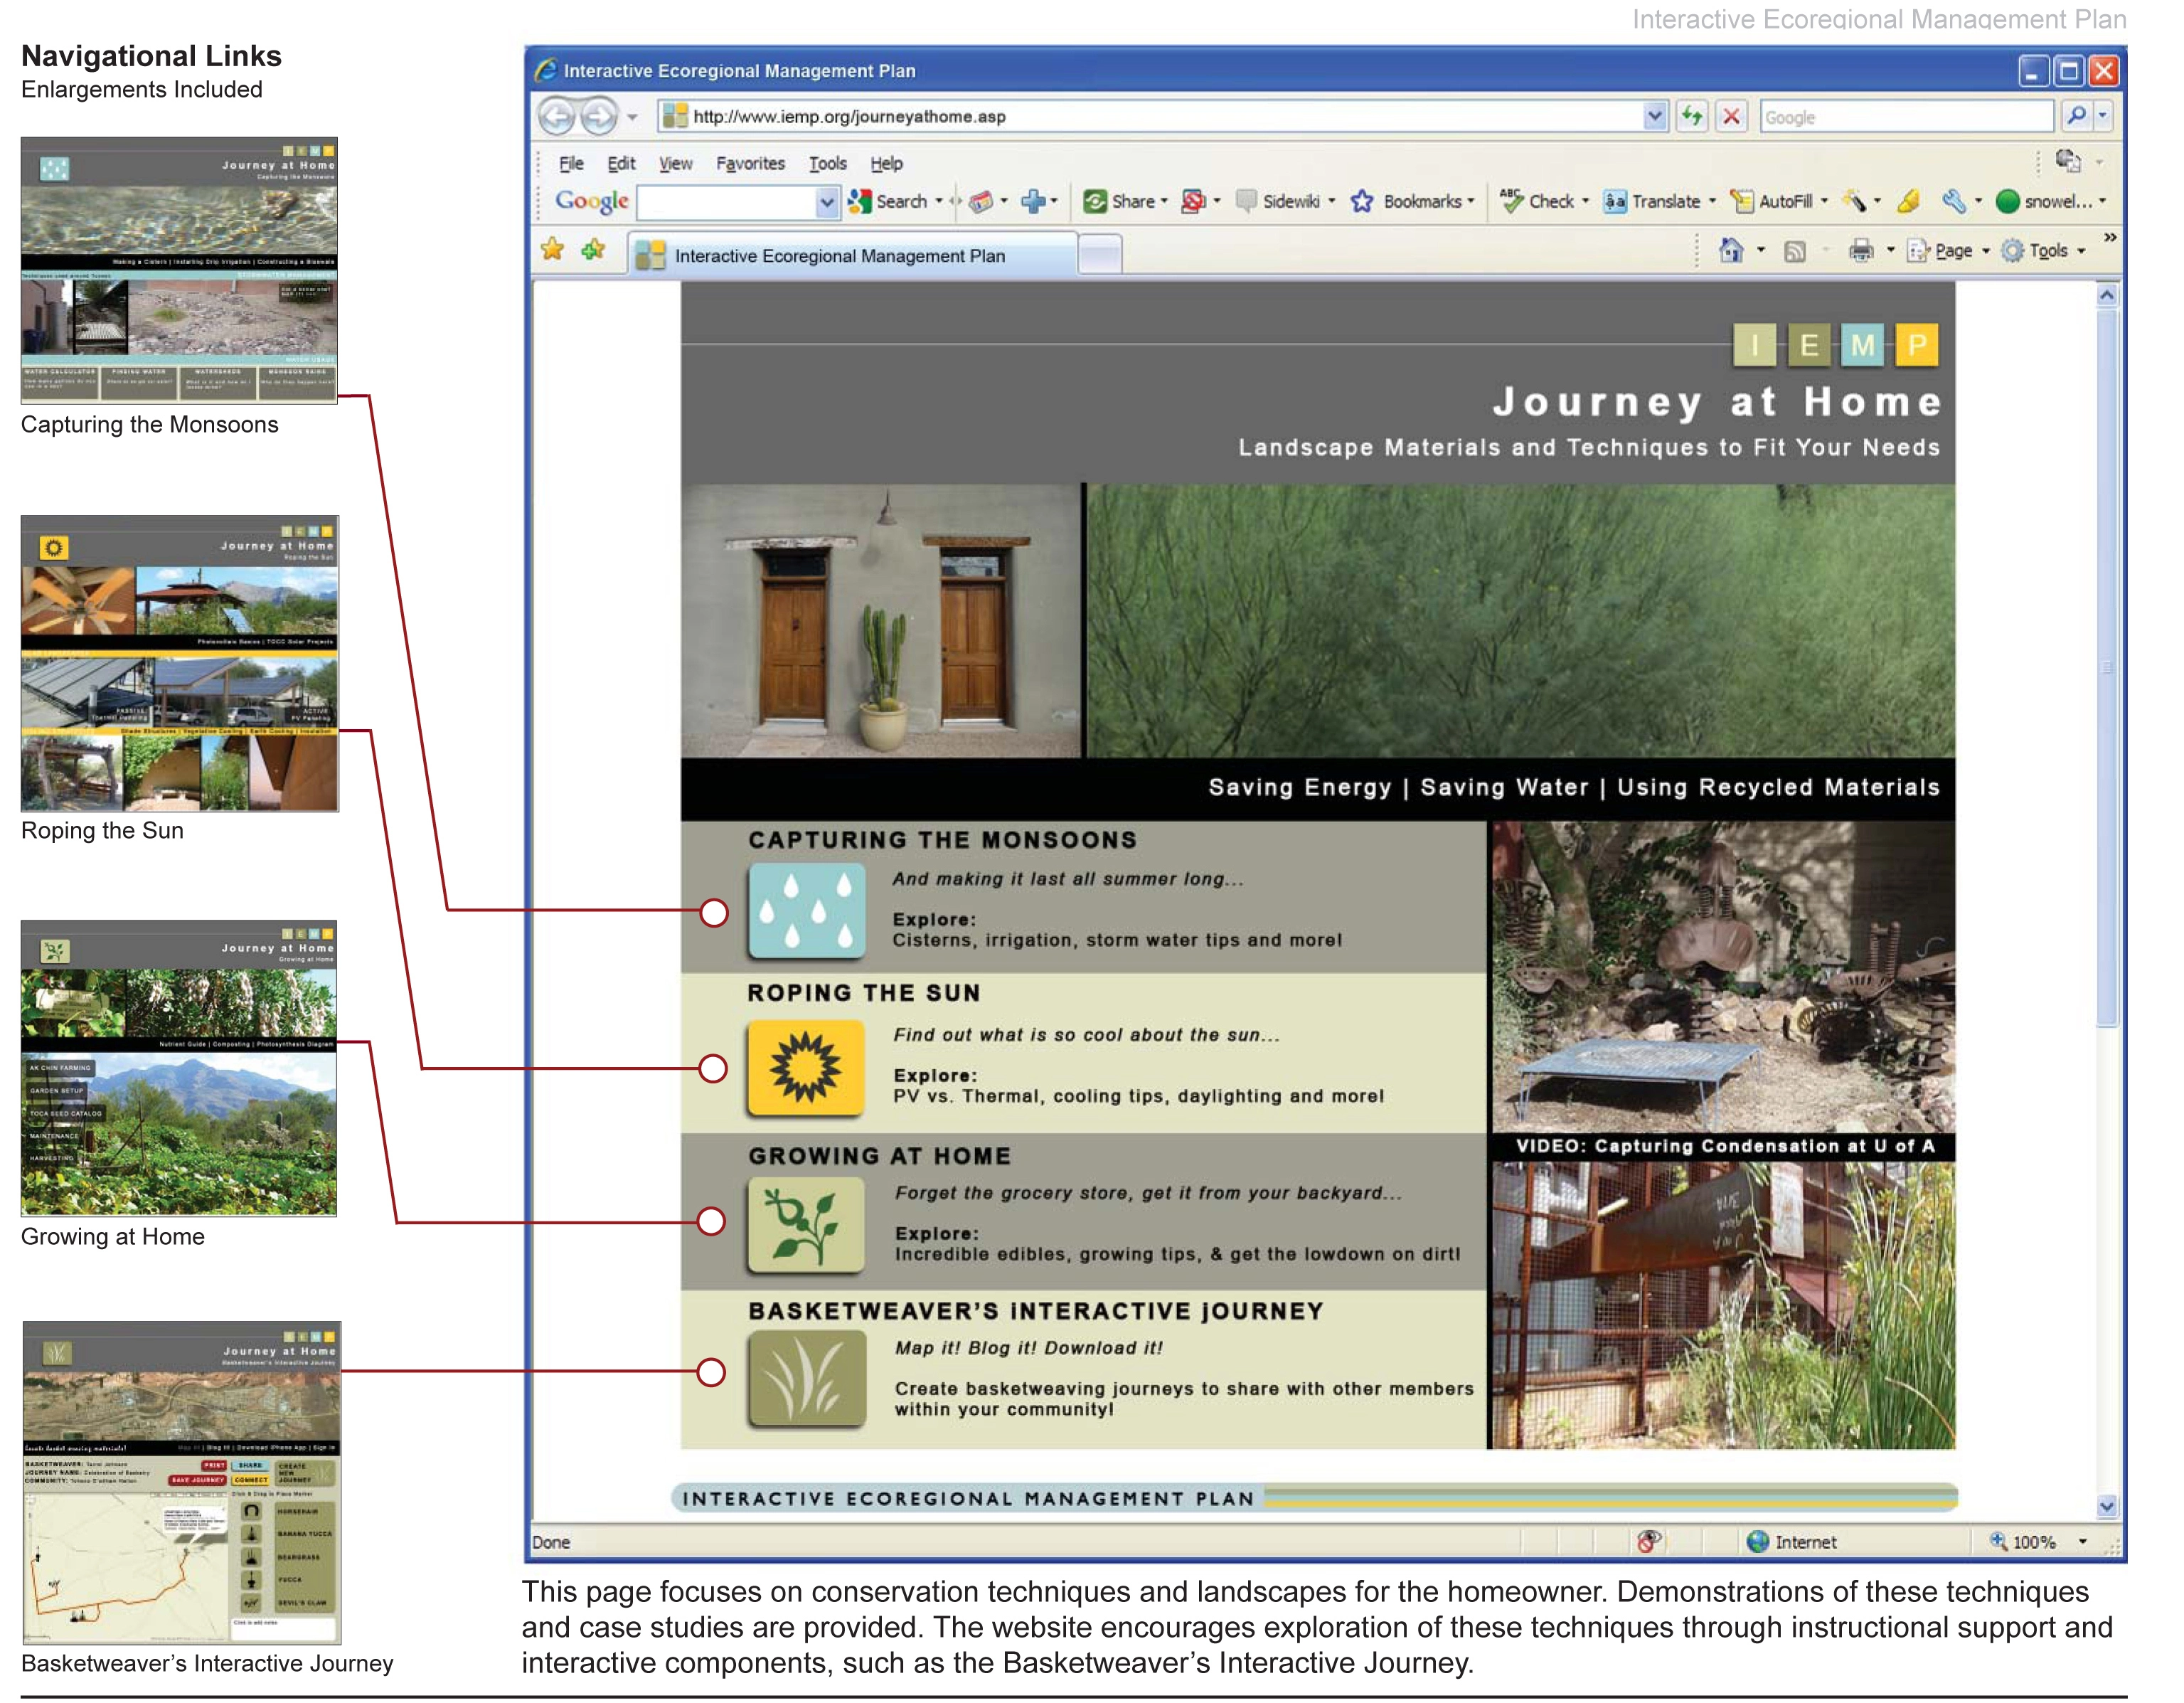Click the olive I square in IEMP logo
This screenshot has height=1703, width=2184.
(x=1754, y=345)
